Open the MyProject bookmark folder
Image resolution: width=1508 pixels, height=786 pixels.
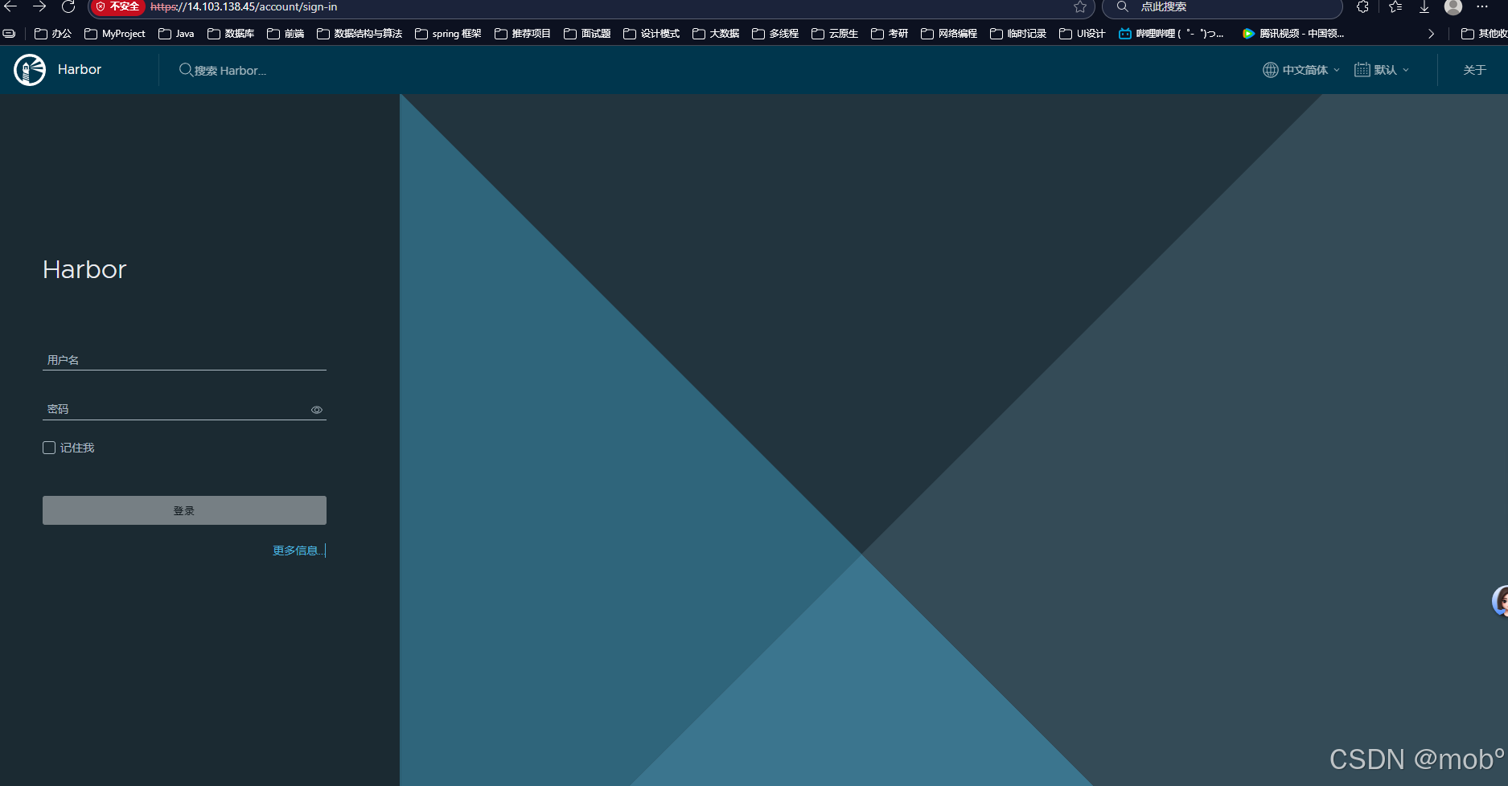pos(115,34)
